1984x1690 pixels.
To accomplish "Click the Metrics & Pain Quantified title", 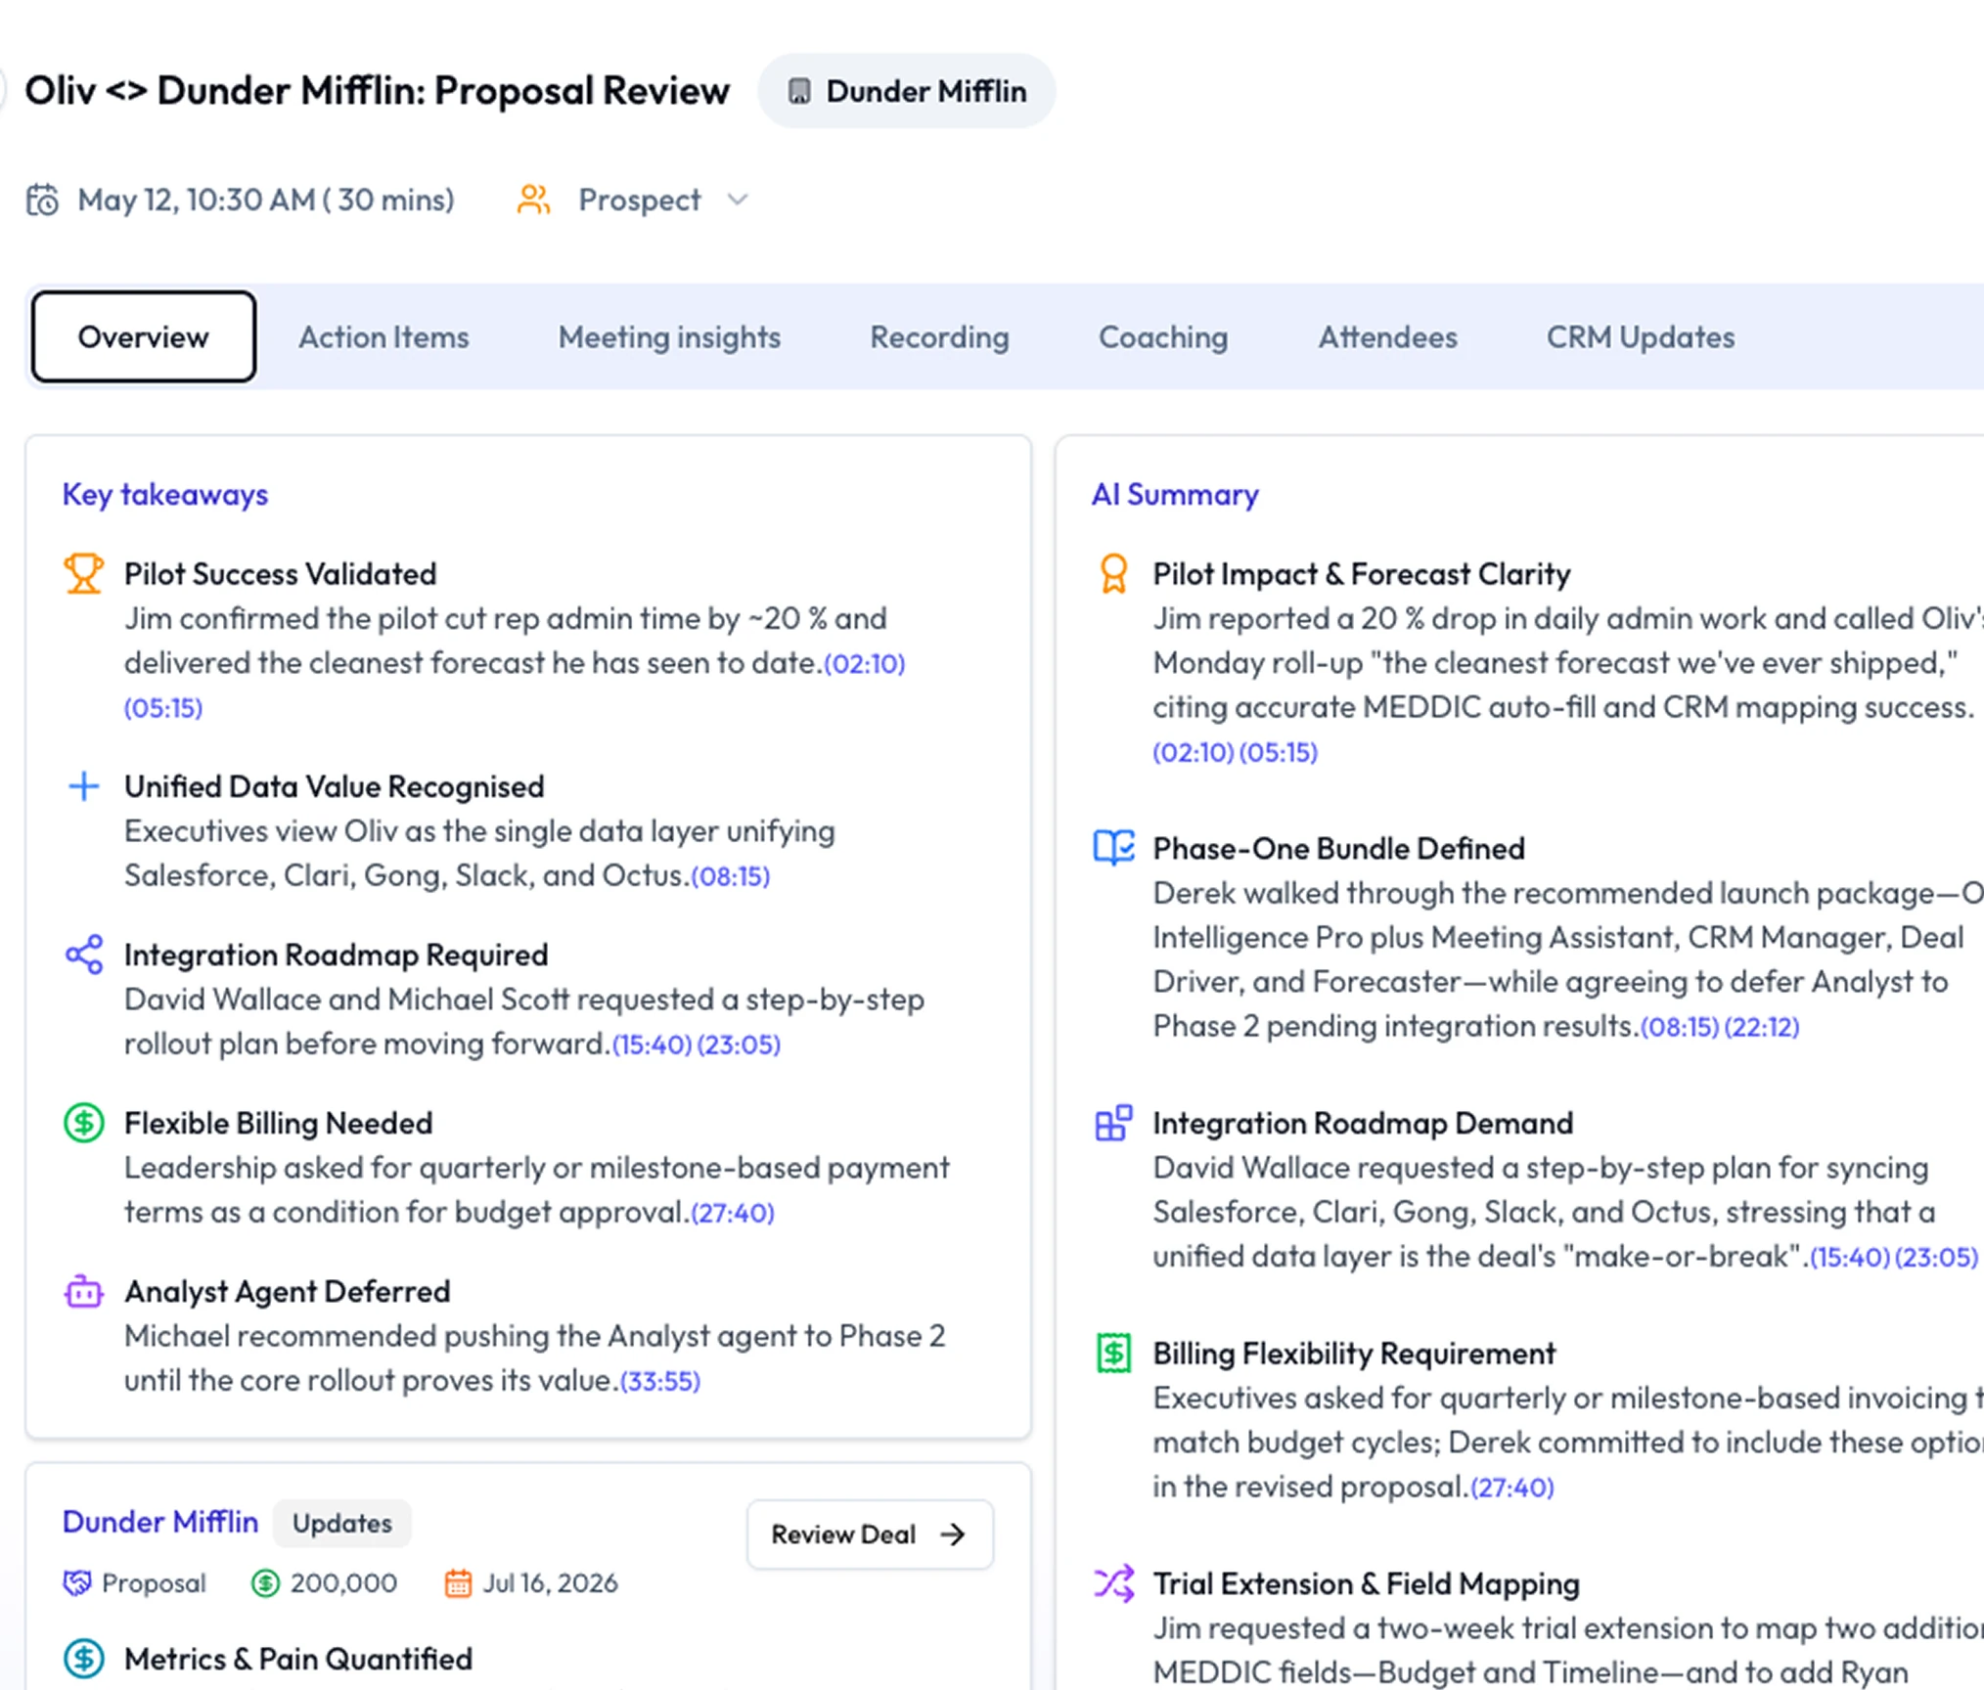I will point(298,1659).
